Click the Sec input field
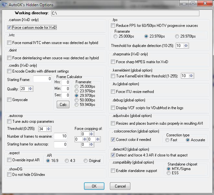The image size is (214, 195). click(x=66, y=95)
